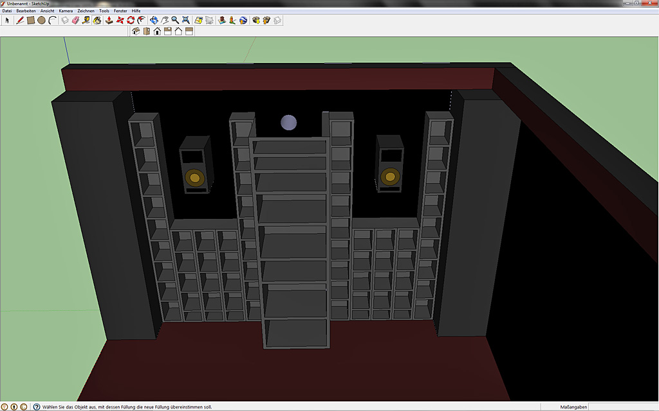
Task: Select the Circle drawing tool
Action: pos(41,21)
